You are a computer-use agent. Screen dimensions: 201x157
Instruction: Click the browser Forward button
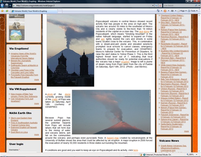pos(6,5)
